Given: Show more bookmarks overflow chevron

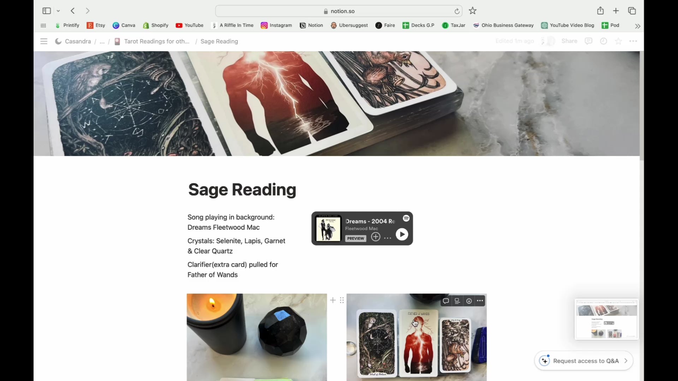Looking at the screenshot, I should pos(637,26).
